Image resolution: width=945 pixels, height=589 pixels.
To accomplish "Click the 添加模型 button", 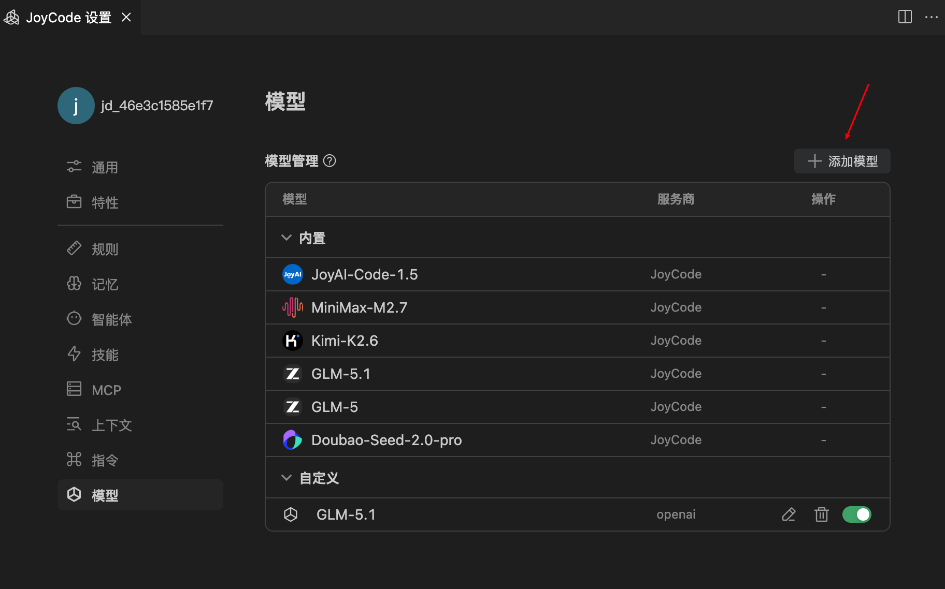I will click(842, 161).
